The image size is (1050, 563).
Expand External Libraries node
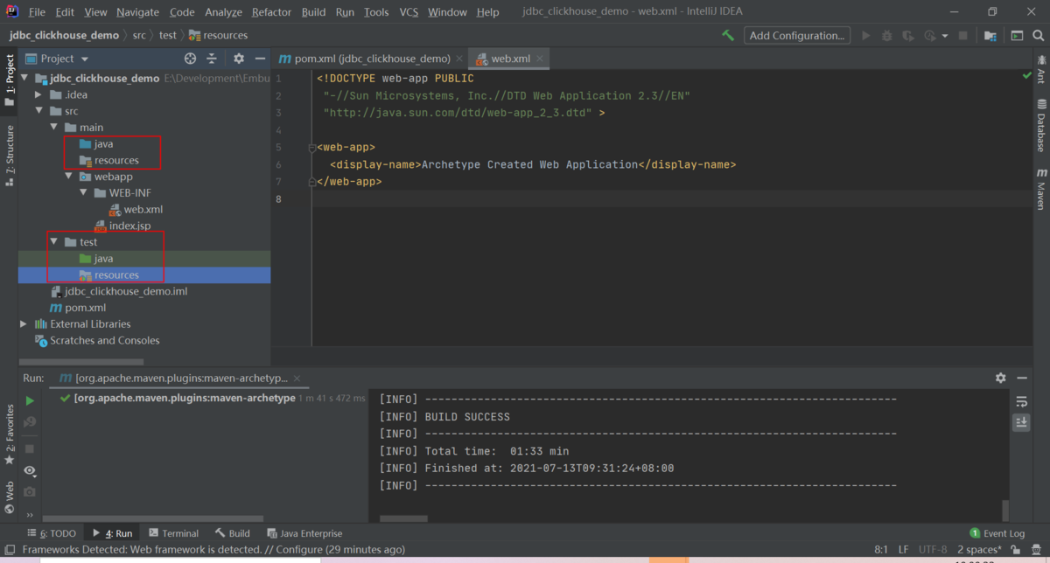pos(24,324)
